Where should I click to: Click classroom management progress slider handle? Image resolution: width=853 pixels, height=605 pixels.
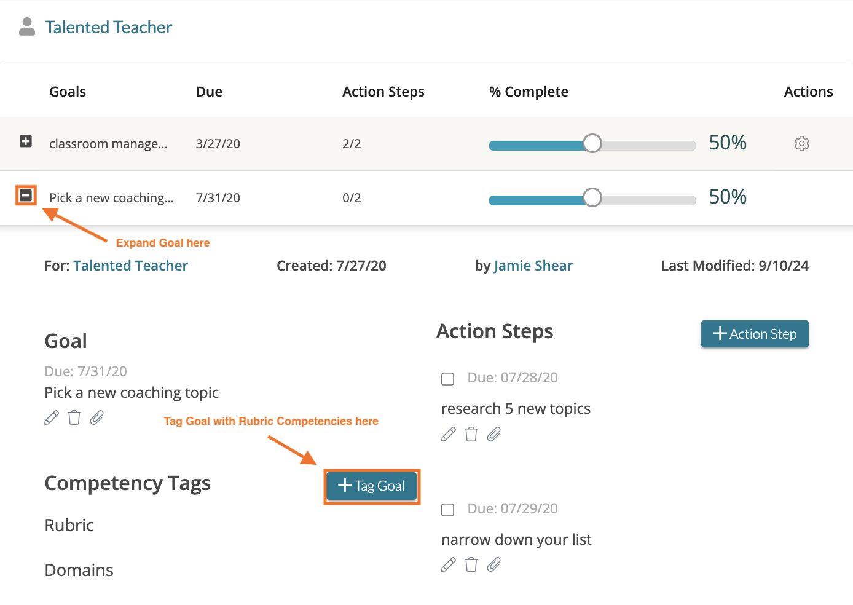click(592, 143)
